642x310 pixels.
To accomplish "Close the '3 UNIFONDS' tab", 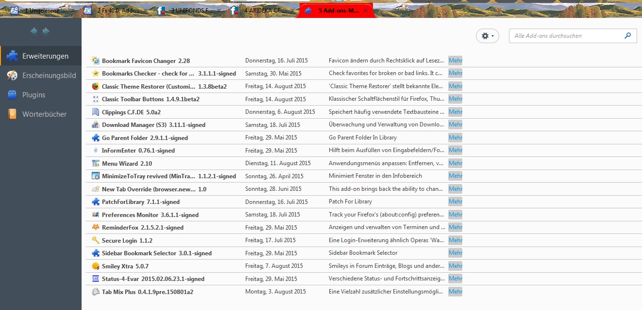I will (x=219, y=11).
